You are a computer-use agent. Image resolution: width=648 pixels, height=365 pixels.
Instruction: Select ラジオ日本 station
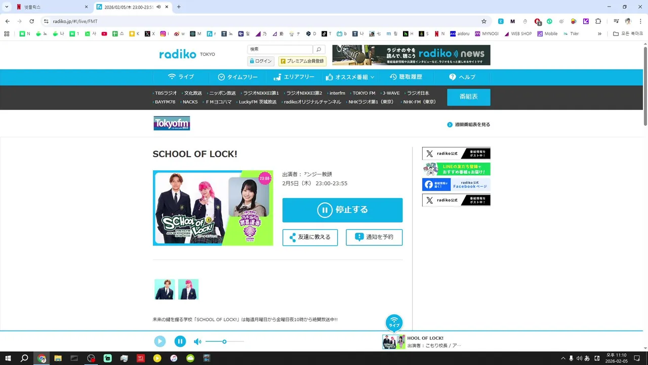pos(418,93)
